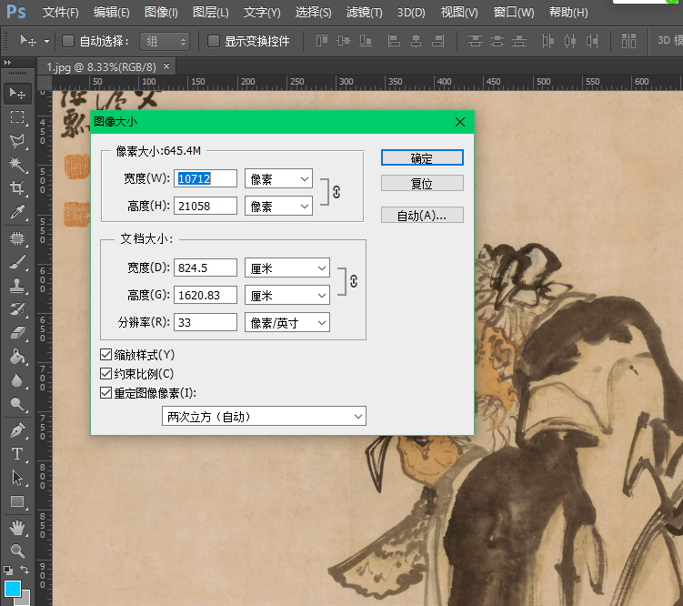This screenshot has height=606, width=683.
Task: Switch to the 1.jpg document tab
Action: point(102,67)
